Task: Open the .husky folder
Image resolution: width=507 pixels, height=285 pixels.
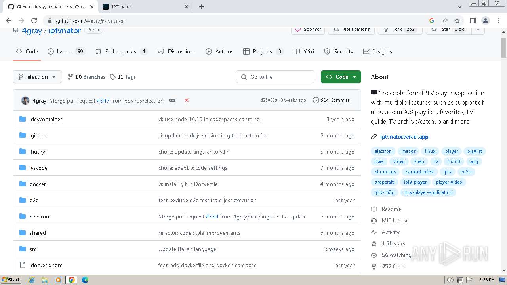Action: (37, 152)
